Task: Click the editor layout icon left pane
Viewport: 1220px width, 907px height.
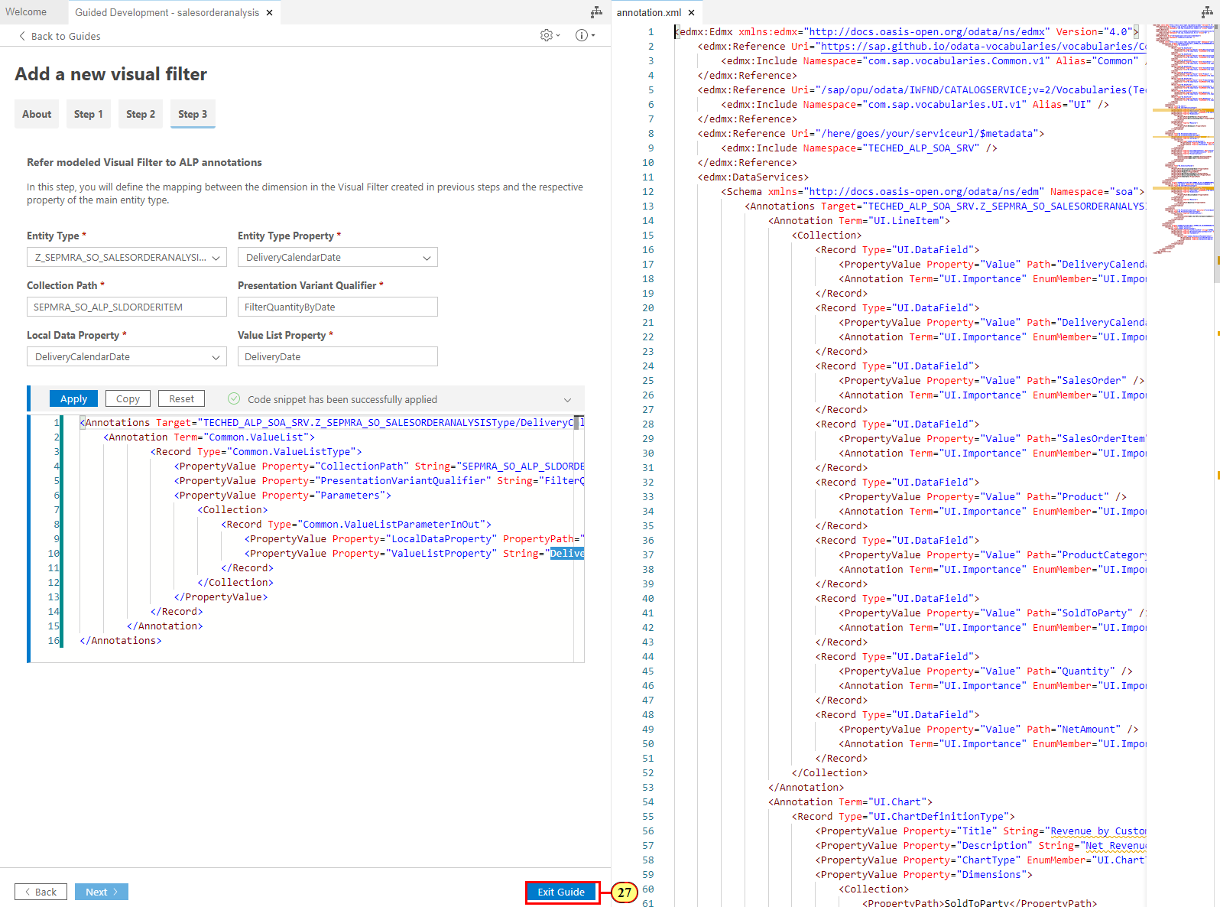Action: (x=596, y=12)
